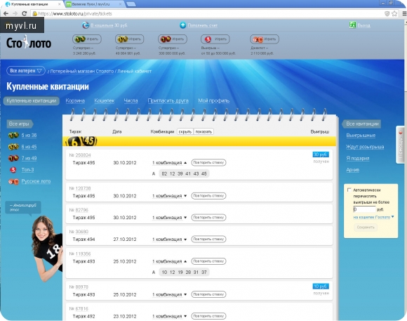
Task: Click the browser reload icon
Action: [x=24, y=13]
